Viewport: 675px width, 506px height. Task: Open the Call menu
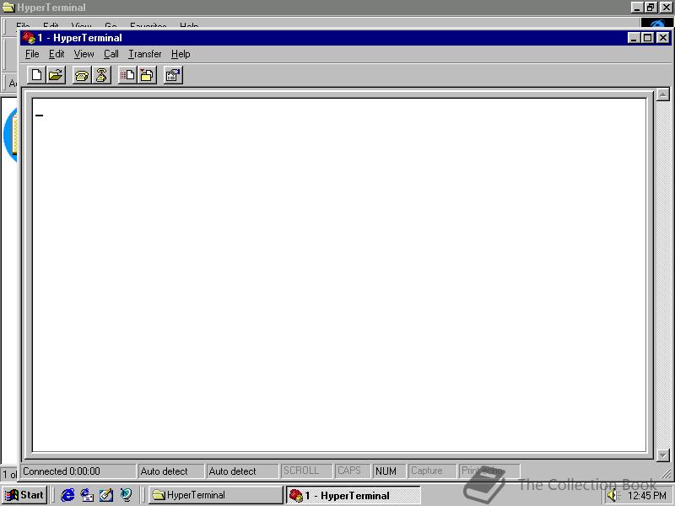111,54
